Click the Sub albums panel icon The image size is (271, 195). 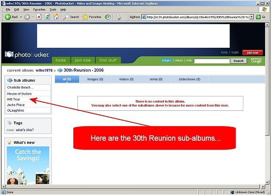click(10, 80)
